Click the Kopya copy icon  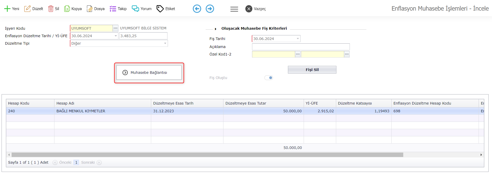pos(67,9)
